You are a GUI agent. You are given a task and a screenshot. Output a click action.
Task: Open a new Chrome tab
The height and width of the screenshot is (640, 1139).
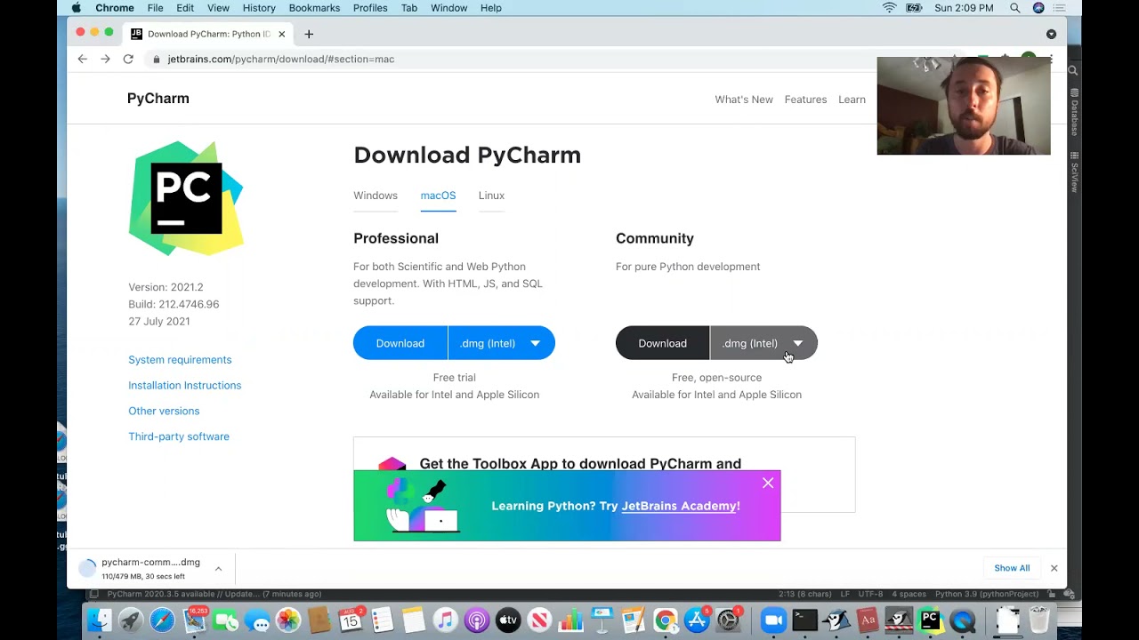(309, 34)
